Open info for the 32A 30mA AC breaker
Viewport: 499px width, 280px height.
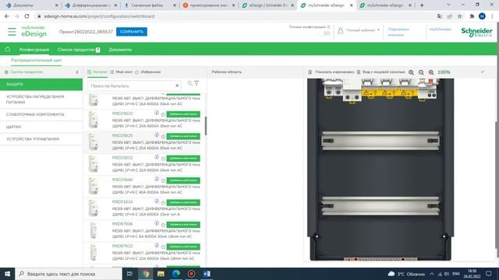(x=157, y=157)
